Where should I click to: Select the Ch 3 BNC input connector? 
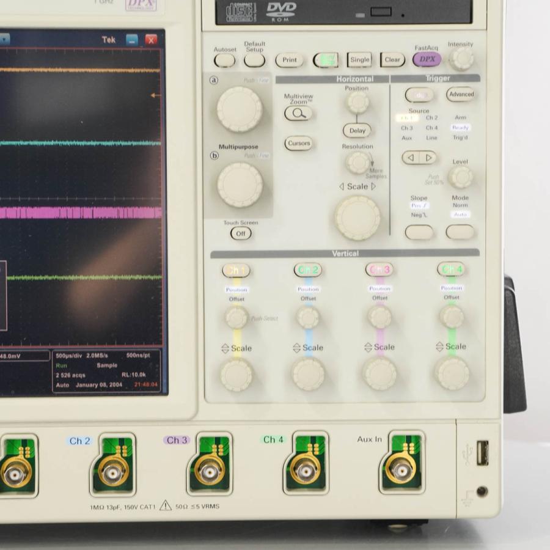[x=210, y=471]
